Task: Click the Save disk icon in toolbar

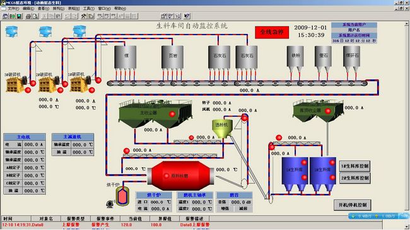Action: (x=19, y=16)
